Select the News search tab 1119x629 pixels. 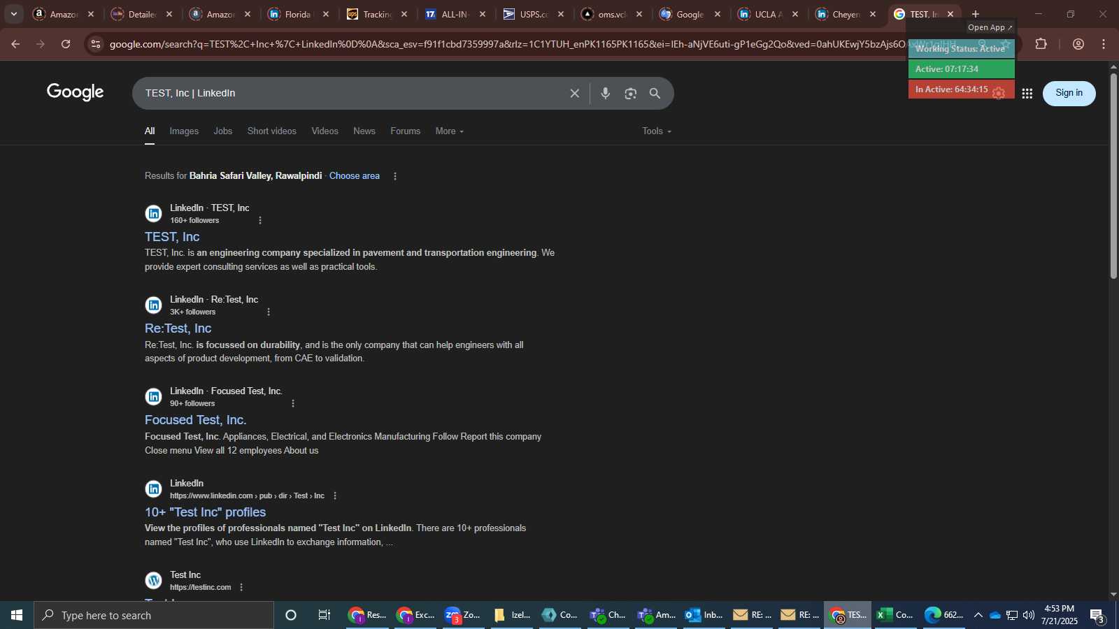point(364,131)
